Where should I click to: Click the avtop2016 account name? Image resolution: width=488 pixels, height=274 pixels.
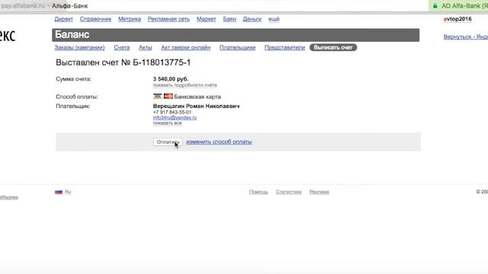[457, 19]
